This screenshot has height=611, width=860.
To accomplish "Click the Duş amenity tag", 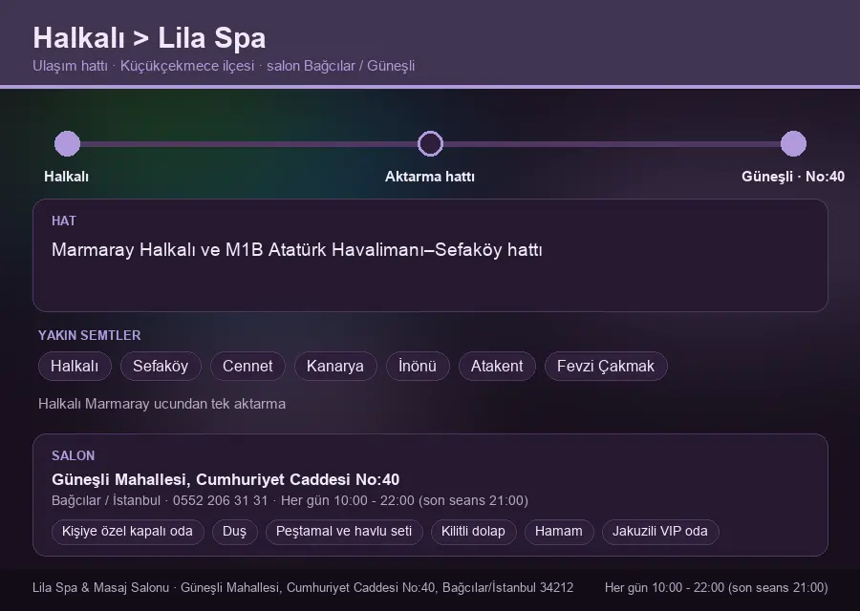I will 234,532.
